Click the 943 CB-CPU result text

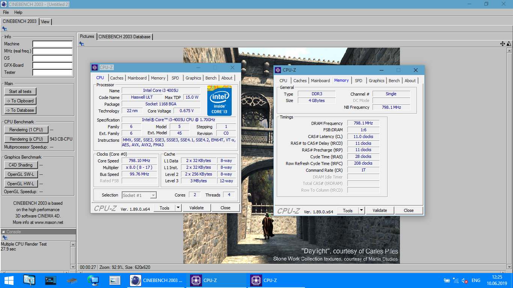(x=61, y=139)
